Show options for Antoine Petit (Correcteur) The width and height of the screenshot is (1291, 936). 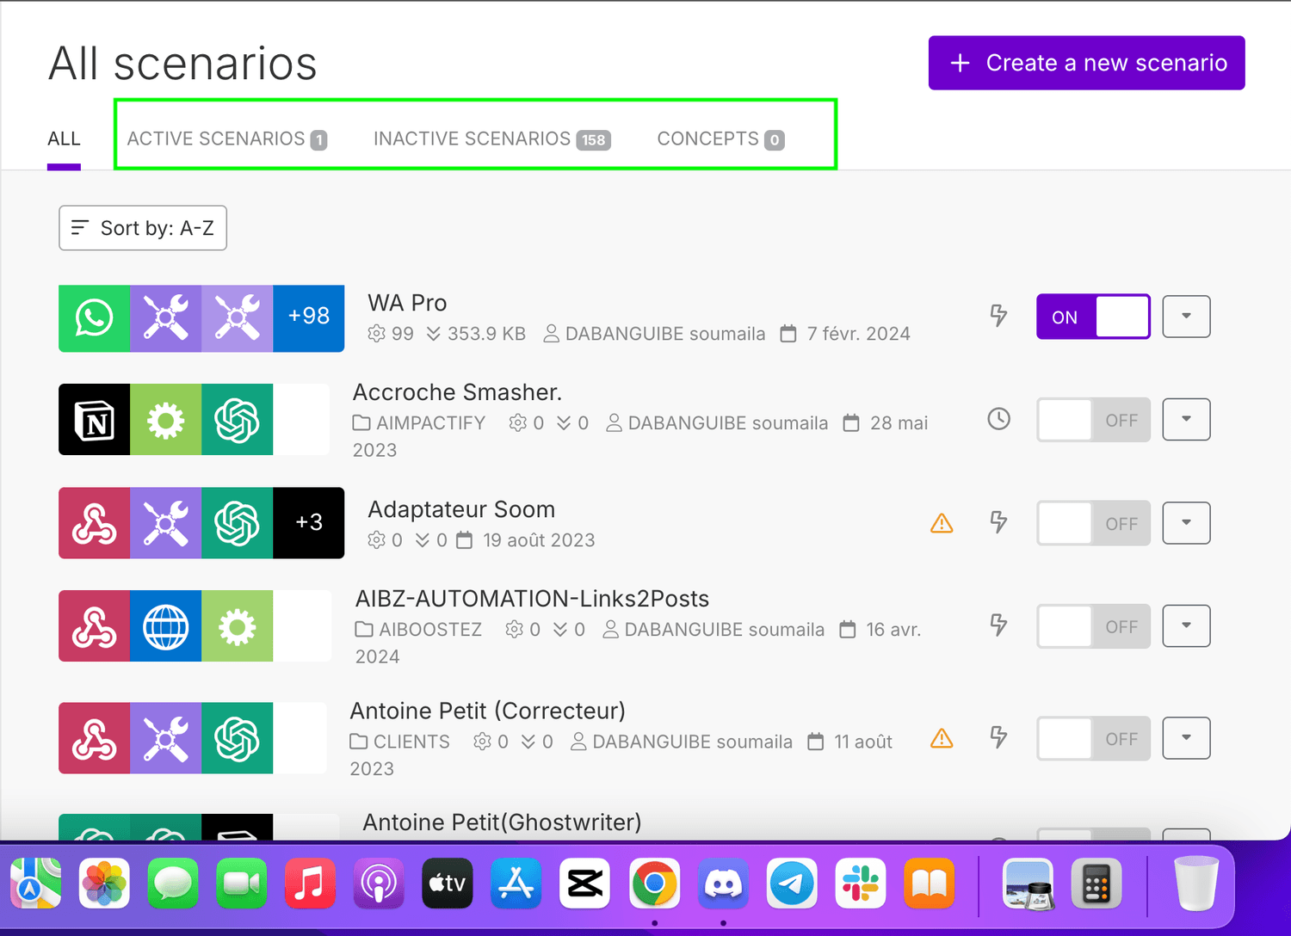point(1186,738)
